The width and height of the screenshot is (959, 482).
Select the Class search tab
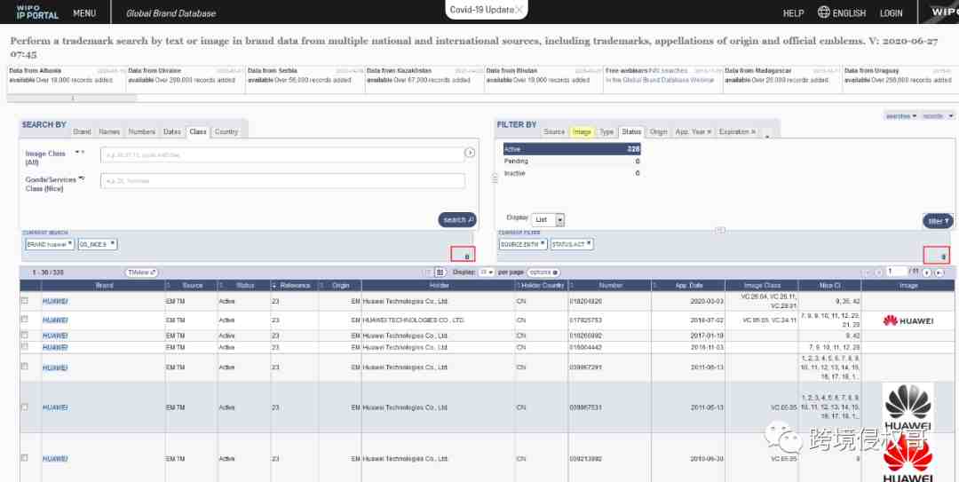tap(198, 132)
